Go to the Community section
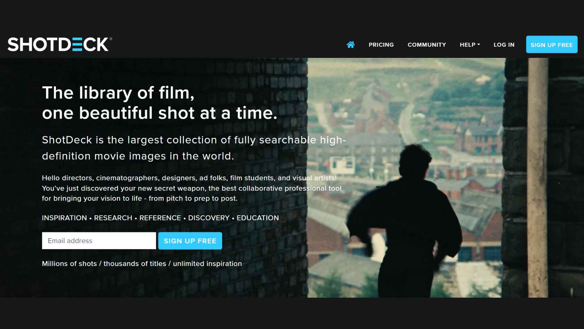The image size is (584, 329). click(x=427, y=45)
